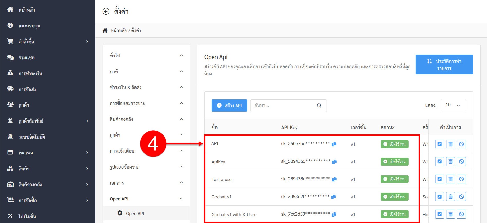
Task: Edit the API row entry
Action: coord(439,144)
